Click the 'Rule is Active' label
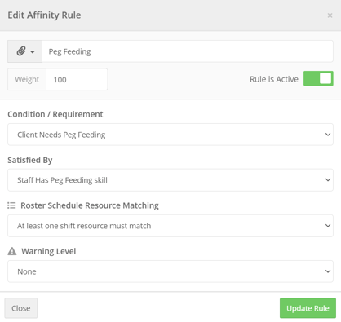 point(274,79)
